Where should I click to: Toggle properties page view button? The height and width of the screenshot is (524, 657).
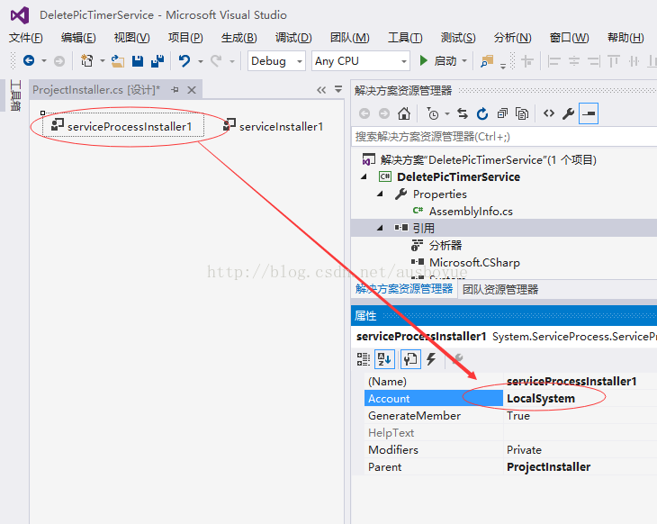(x=410, y=359)
